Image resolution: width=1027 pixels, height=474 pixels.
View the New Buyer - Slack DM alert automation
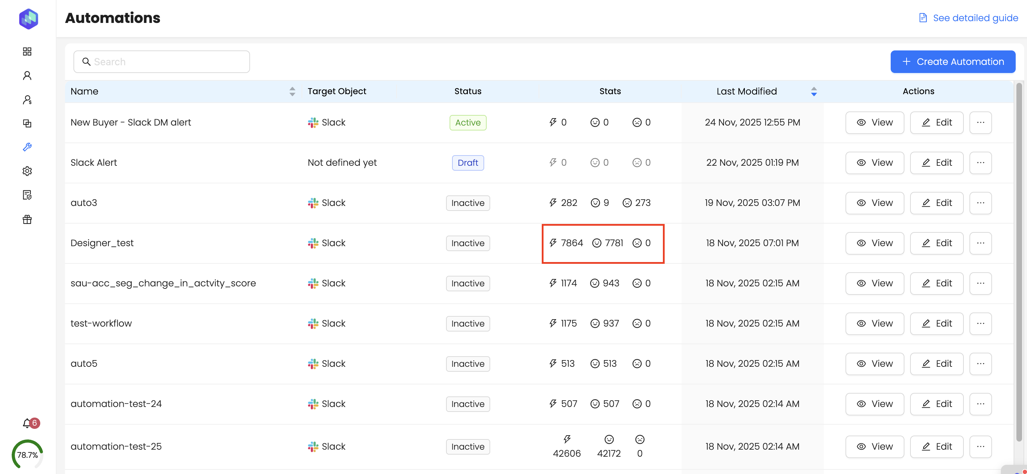[874, 123]
